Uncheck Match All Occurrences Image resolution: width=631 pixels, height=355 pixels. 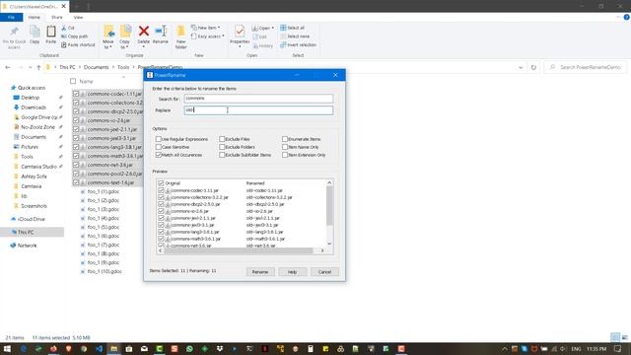coord(159,155)
